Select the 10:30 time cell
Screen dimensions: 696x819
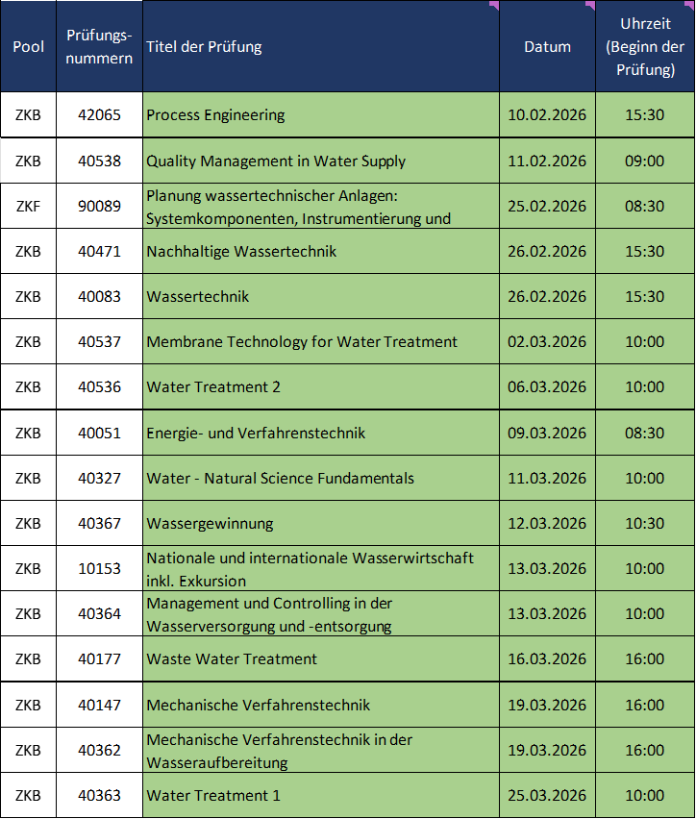[645, 523]
